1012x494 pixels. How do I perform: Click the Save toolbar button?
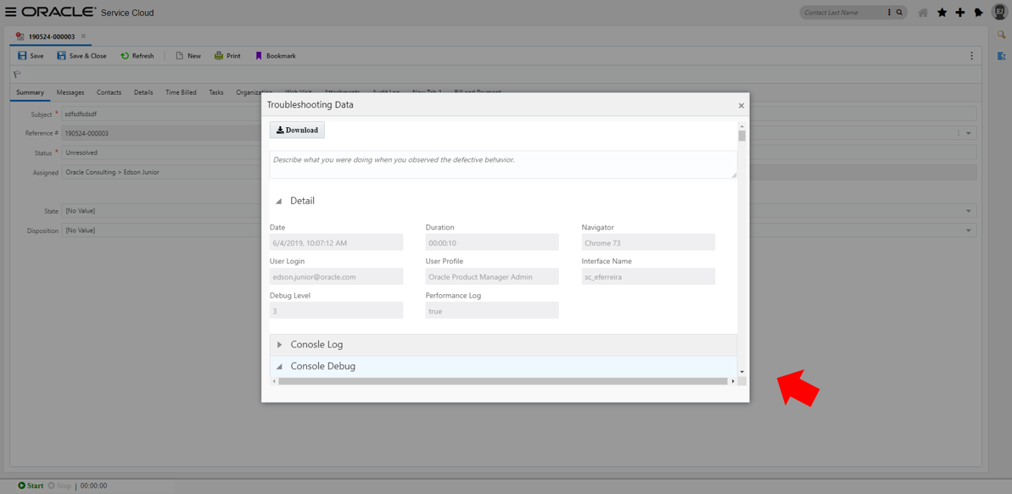[31, 56]
